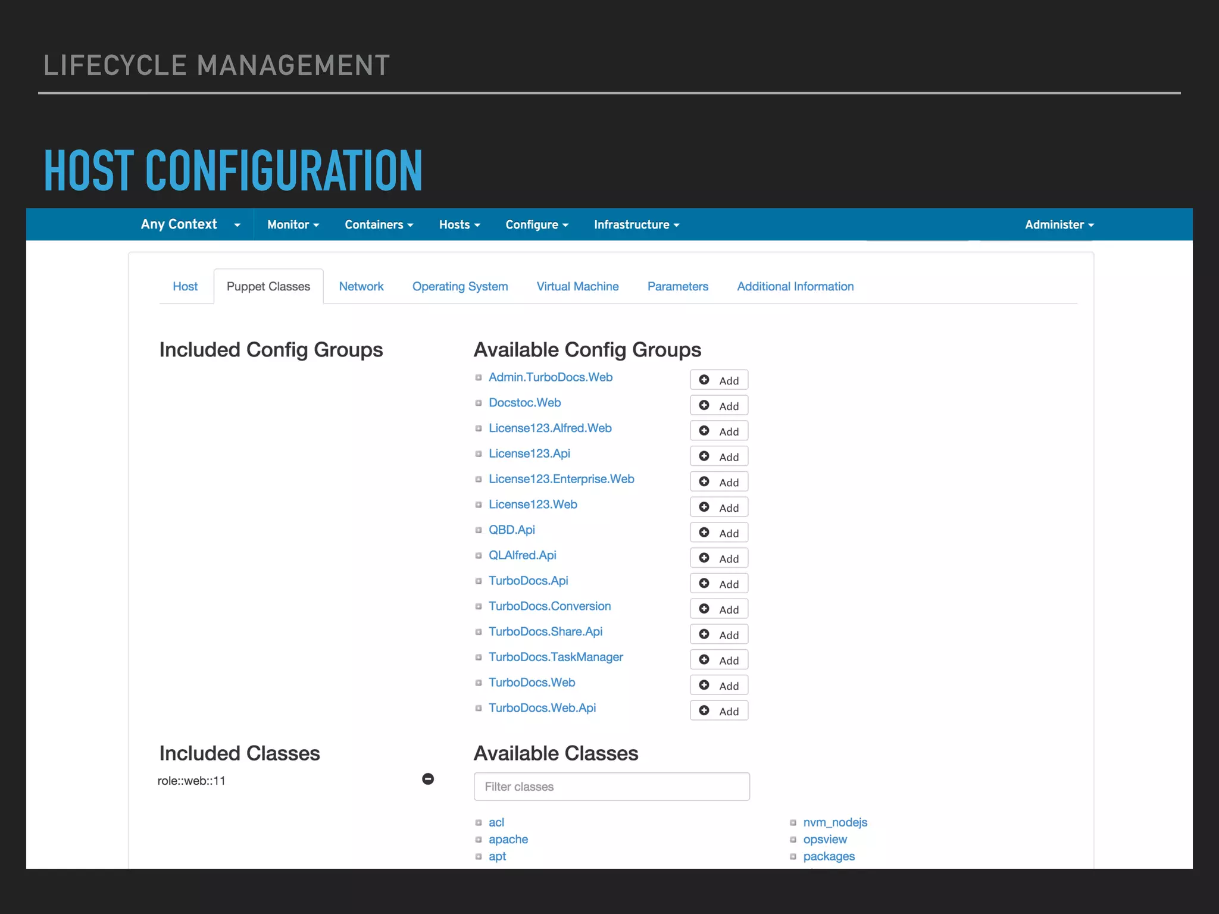
Task: Open the License123.Enterprise.Web group link
Action: pos(561,479)
